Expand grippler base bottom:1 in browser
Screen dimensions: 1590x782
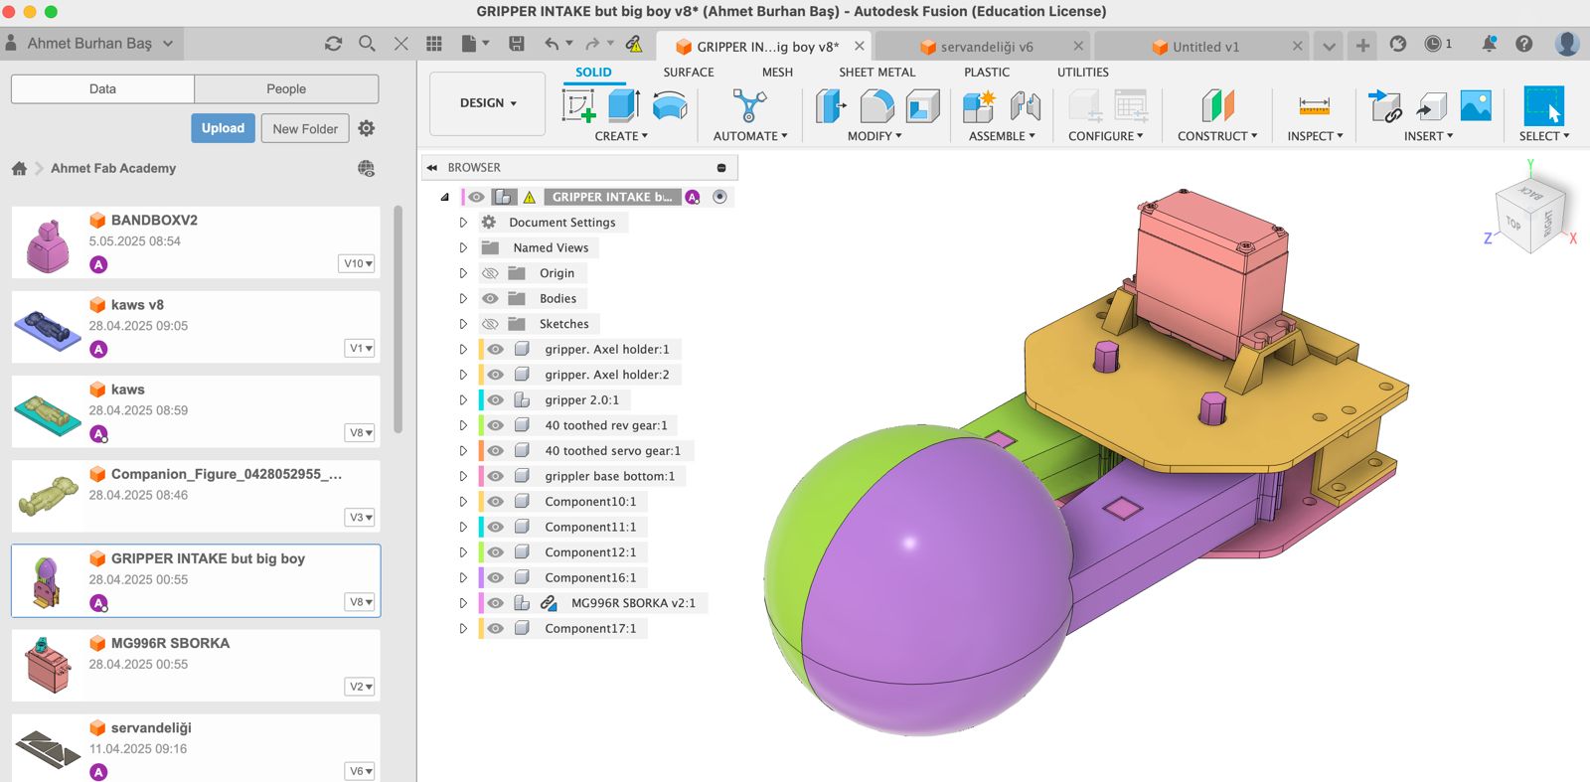tap(463, 476)
